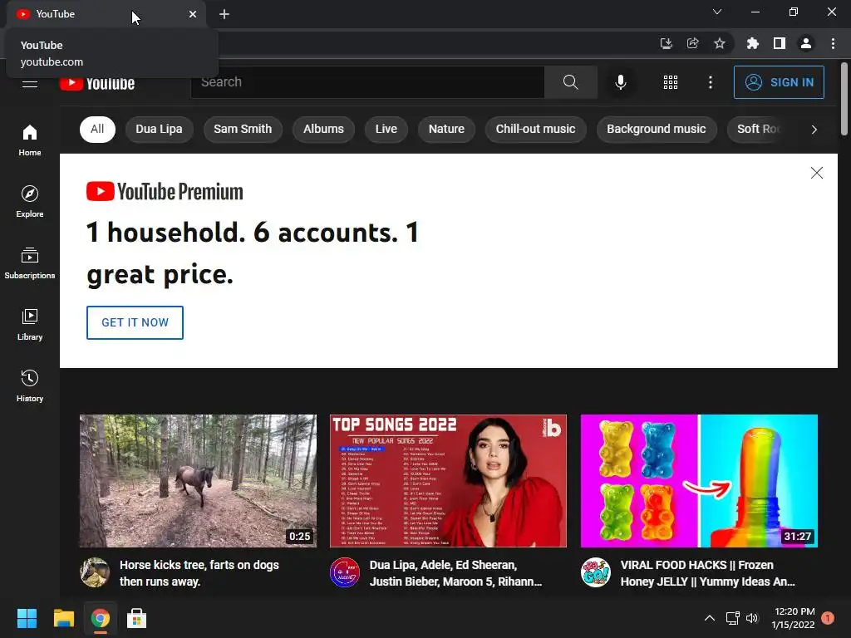The width and height of the screenshot is (851, 638).
Task: Open title 'VIRAL FOOD HACKS || Frozen Honey JELLY'
Action: 708,573
